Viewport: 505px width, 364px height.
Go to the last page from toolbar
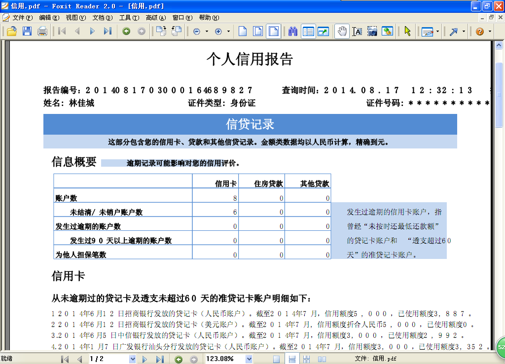click(x=108, y=32)
